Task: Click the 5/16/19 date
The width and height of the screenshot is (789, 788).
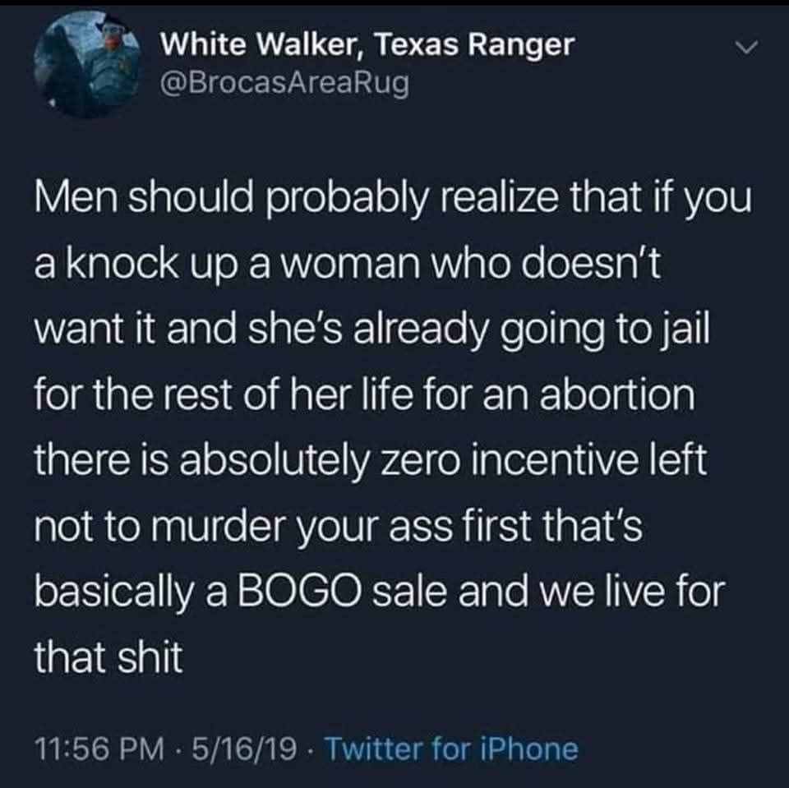Action: tap(243, 749)
